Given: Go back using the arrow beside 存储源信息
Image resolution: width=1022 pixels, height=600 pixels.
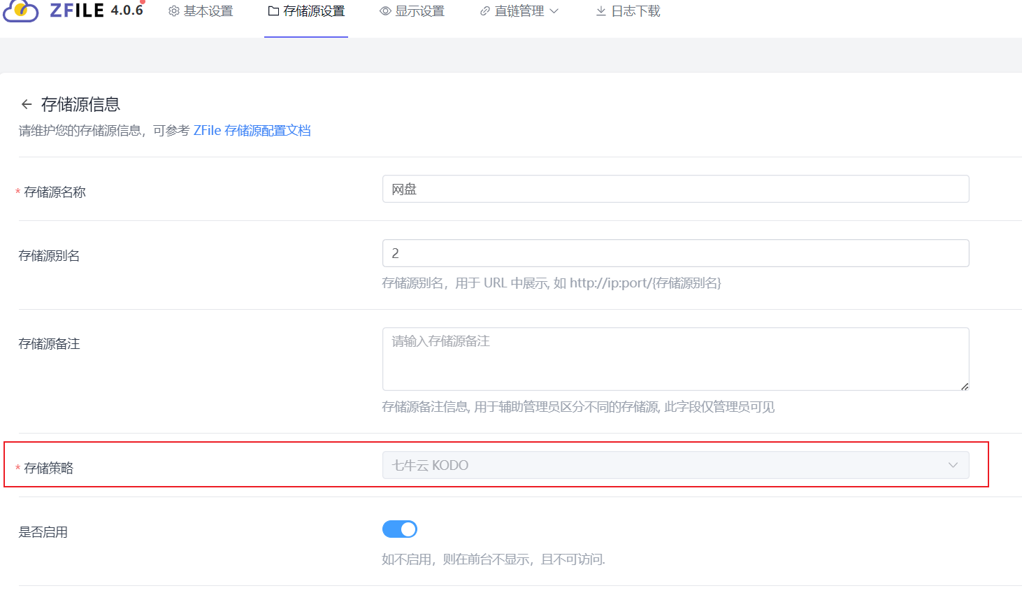Looking at the screenshot, I should pos(27,104).
